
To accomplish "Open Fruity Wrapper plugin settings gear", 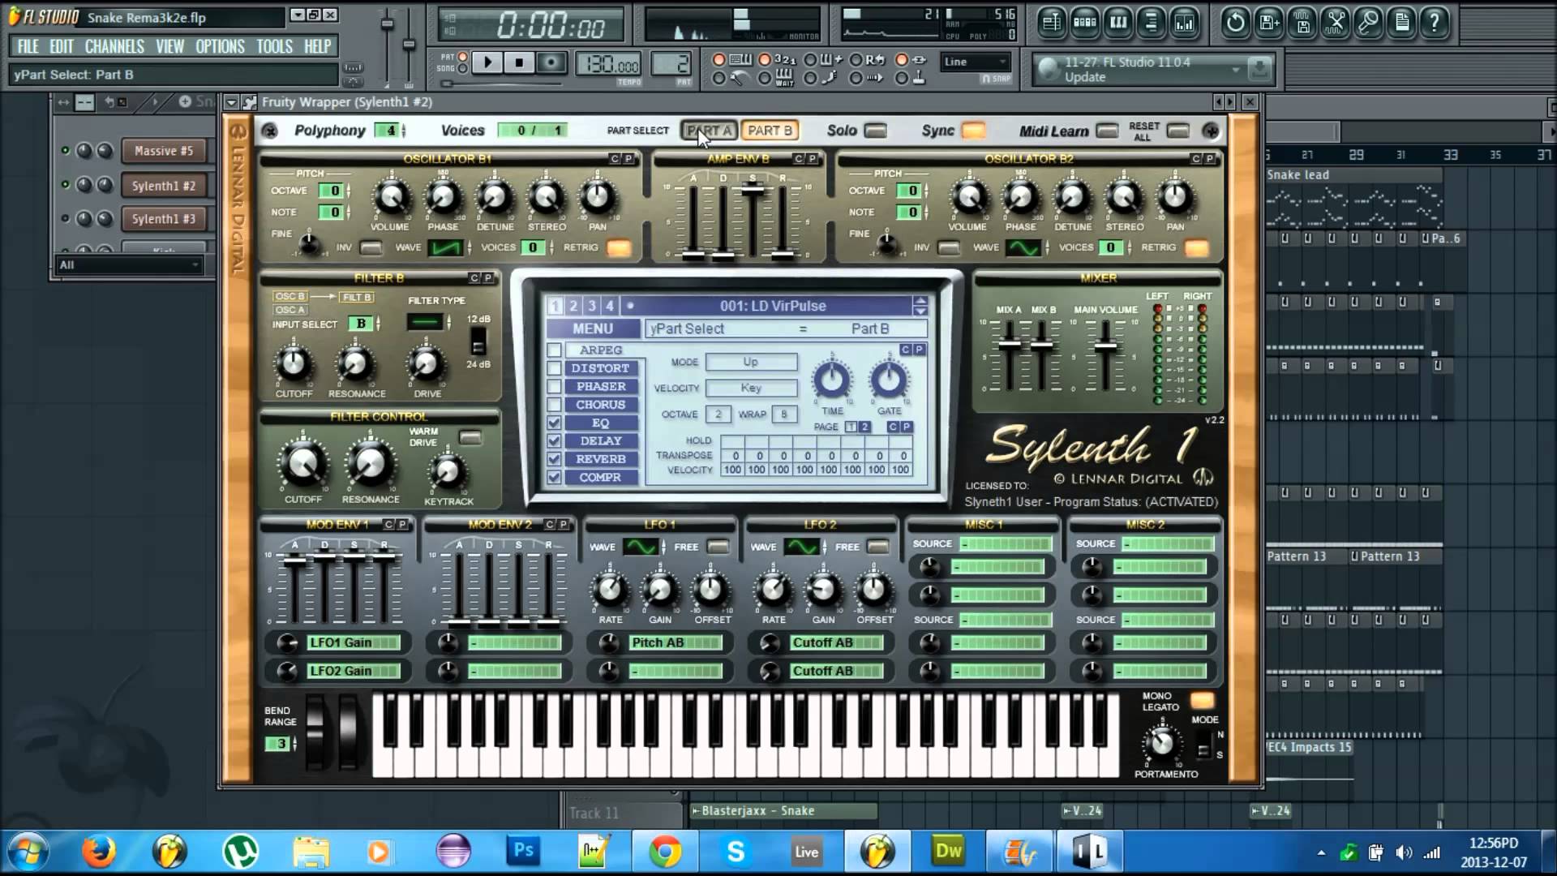I will [249, 102].
